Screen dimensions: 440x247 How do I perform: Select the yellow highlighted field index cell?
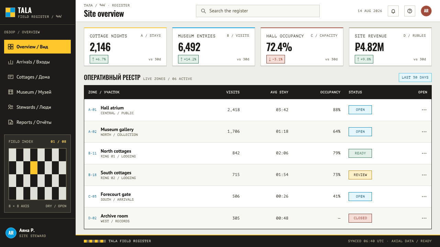34,168
